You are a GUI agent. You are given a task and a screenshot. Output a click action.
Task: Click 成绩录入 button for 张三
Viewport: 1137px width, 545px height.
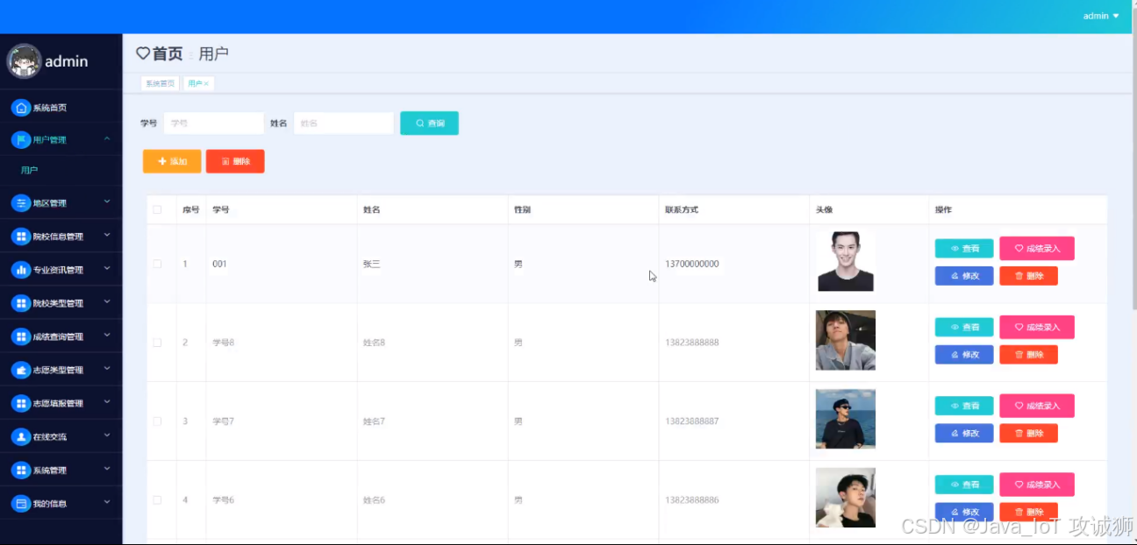click(x=1037, y=248)
